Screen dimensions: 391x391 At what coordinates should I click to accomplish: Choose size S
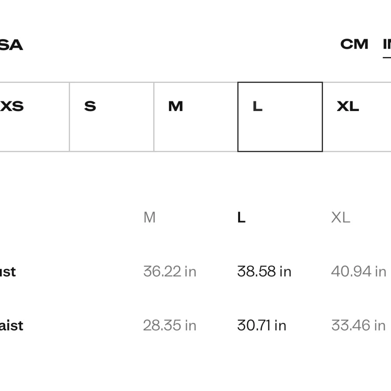click(112, 117)
